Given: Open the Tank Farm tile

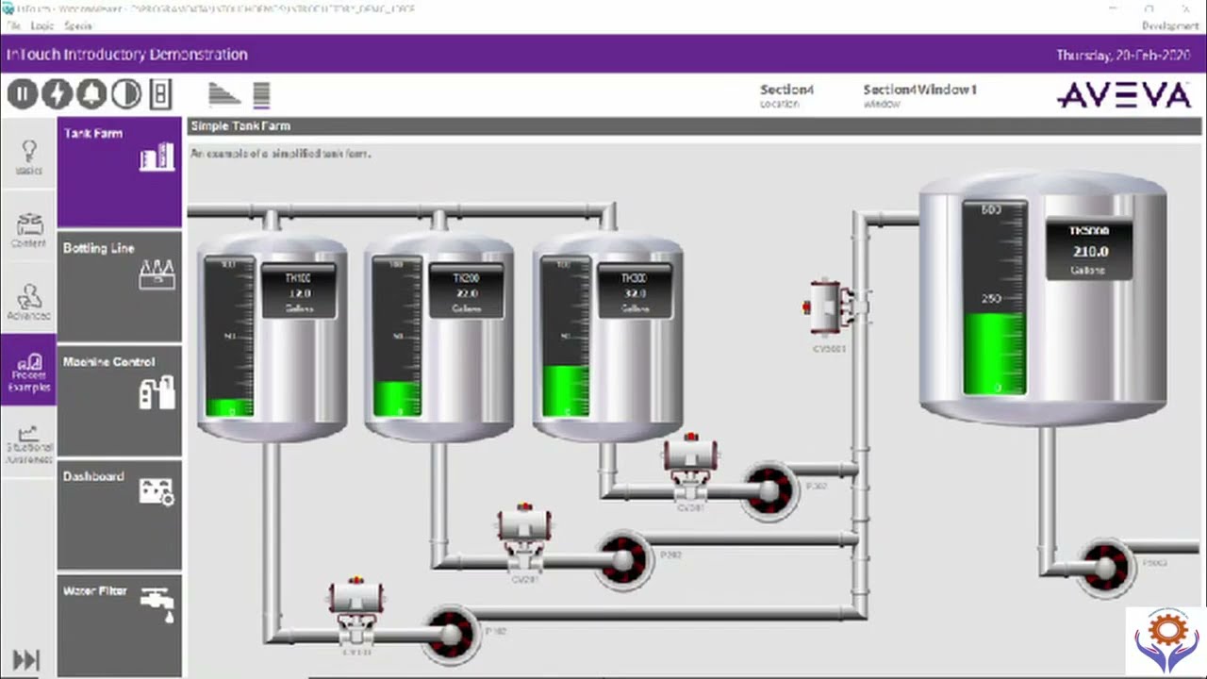Looking at the screenshot, I should pyautogui.click(x=120, y=172).
